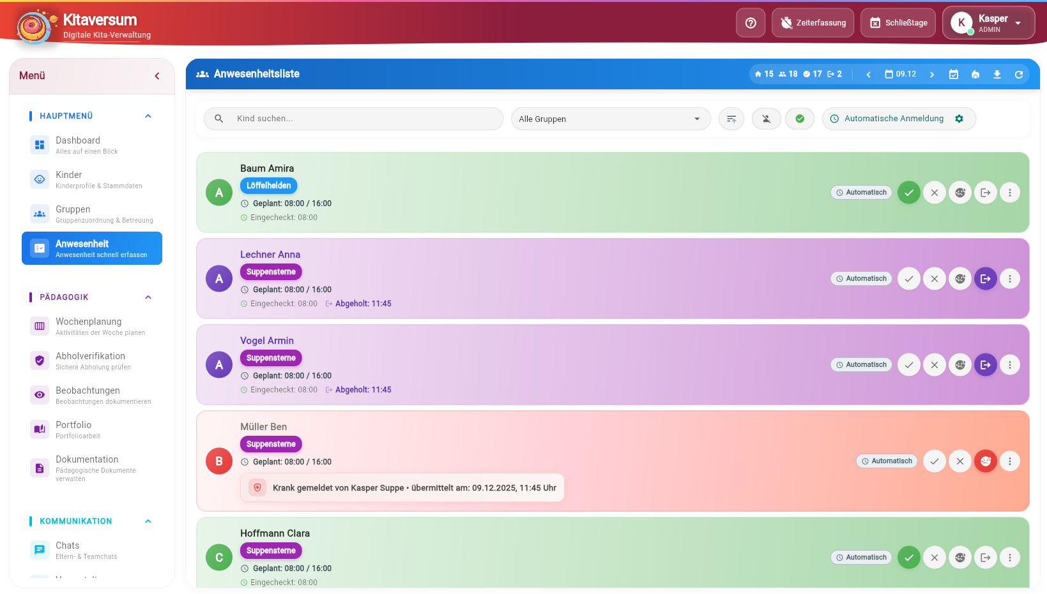Image resolution: width=1047 pixels, height=594 pixels.
Task: Mark Baum Amira as sick
Action: [959, 193]
